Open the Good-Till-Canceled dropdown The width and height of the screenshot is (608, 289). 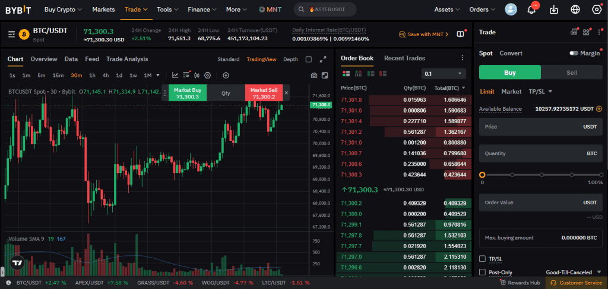tap(574, 272)
